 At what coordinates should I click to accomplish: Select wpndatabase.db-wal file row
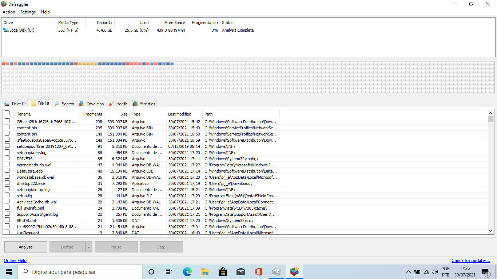[x=142, y=177]
